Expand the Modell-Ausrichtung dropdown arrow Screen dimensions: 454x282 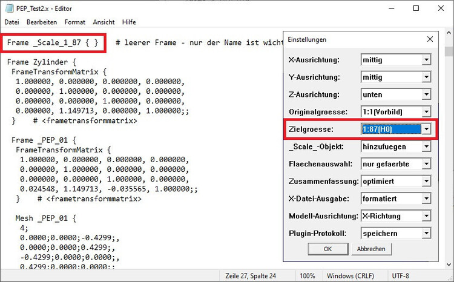coord(426,216)
